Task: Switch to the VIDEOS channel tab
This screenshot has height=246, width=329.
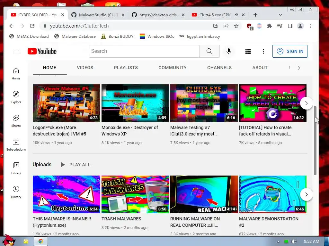Action: [85, 68]
